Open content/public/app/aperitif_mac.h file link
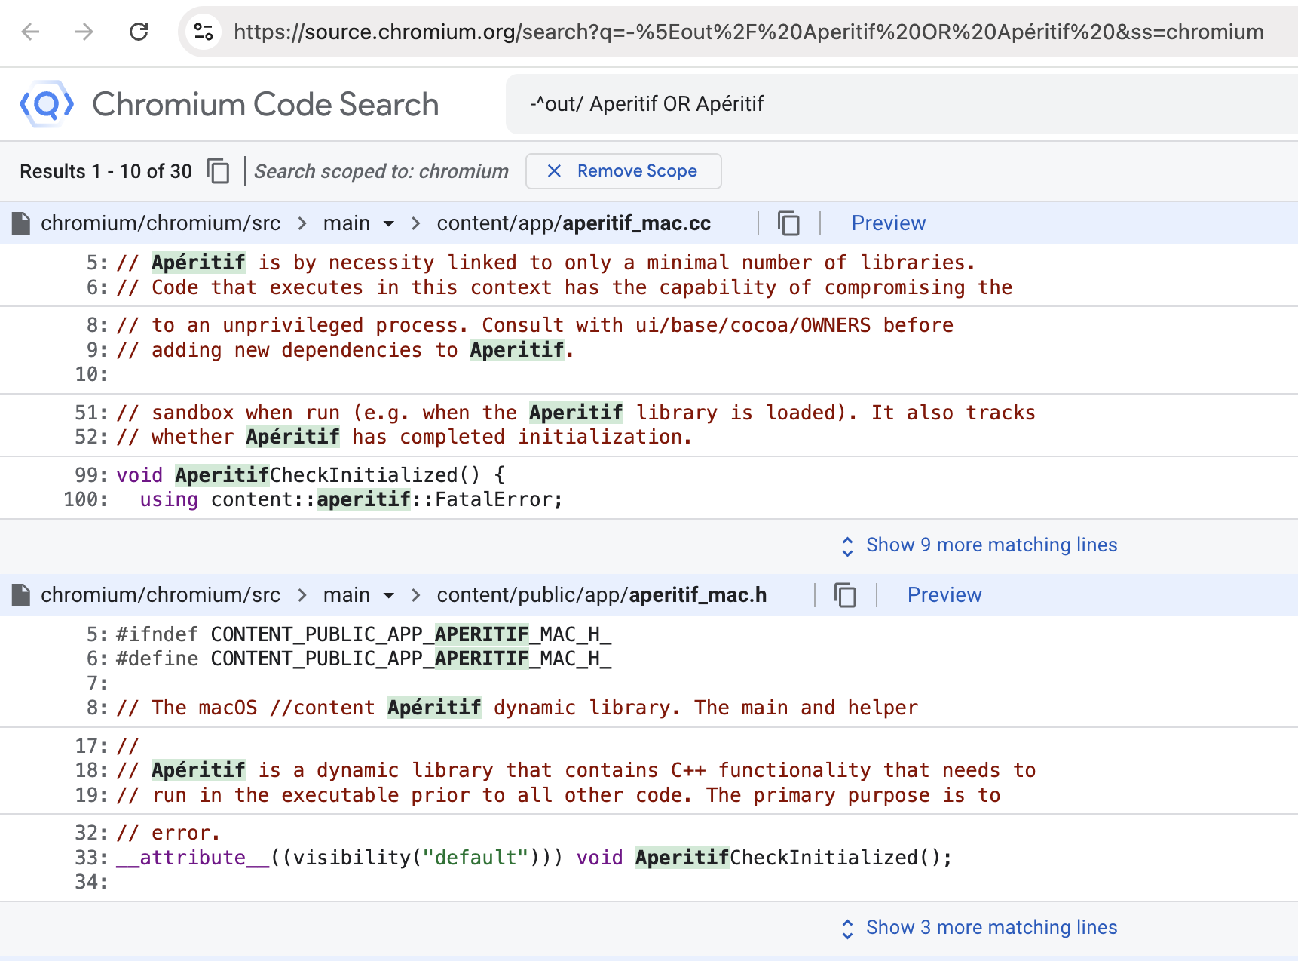The height and width of the screenshot is (961, 1298). tap(602, 595)
